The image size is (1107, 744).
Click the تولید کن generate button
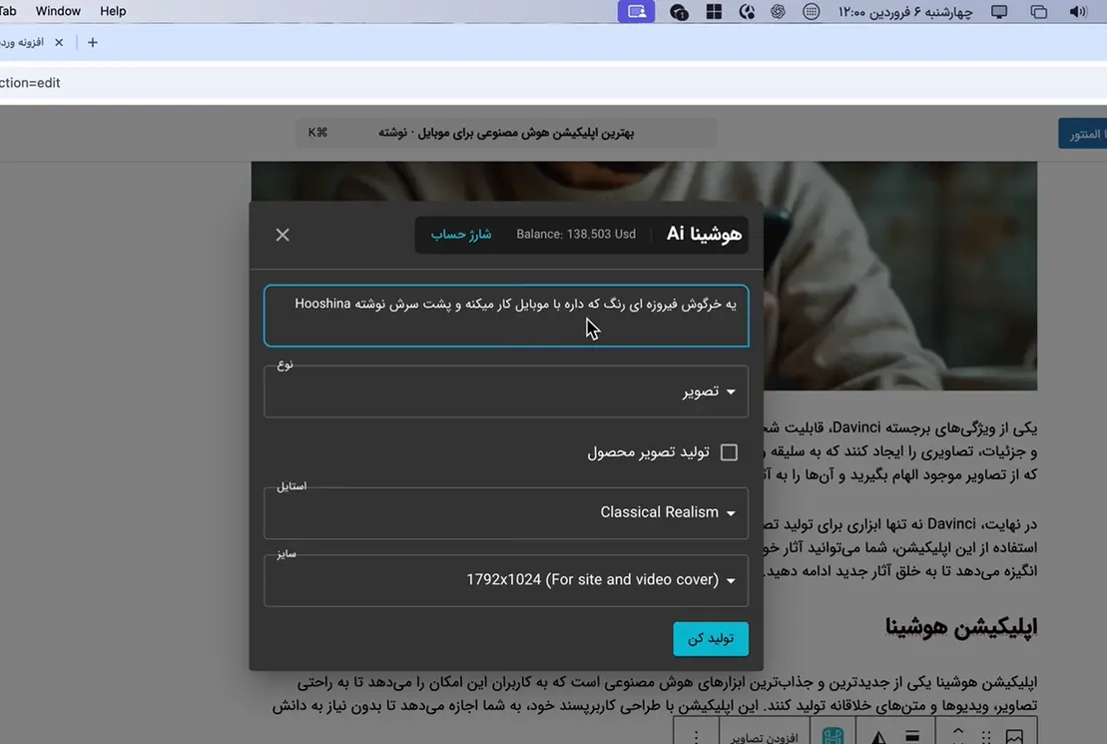[711, 639]
